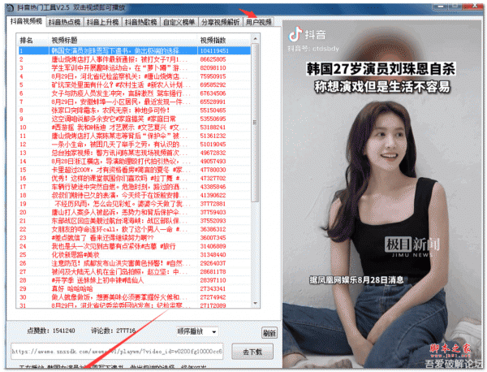487x372 pixels.
Task: Select row 22 女朋友的夺命连环call
Action: point(134,229)
